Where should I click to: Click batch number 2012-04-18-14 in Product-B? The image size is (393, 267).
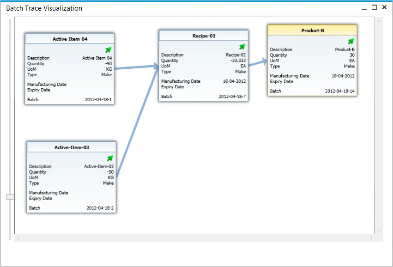click(x=339, y=91)
